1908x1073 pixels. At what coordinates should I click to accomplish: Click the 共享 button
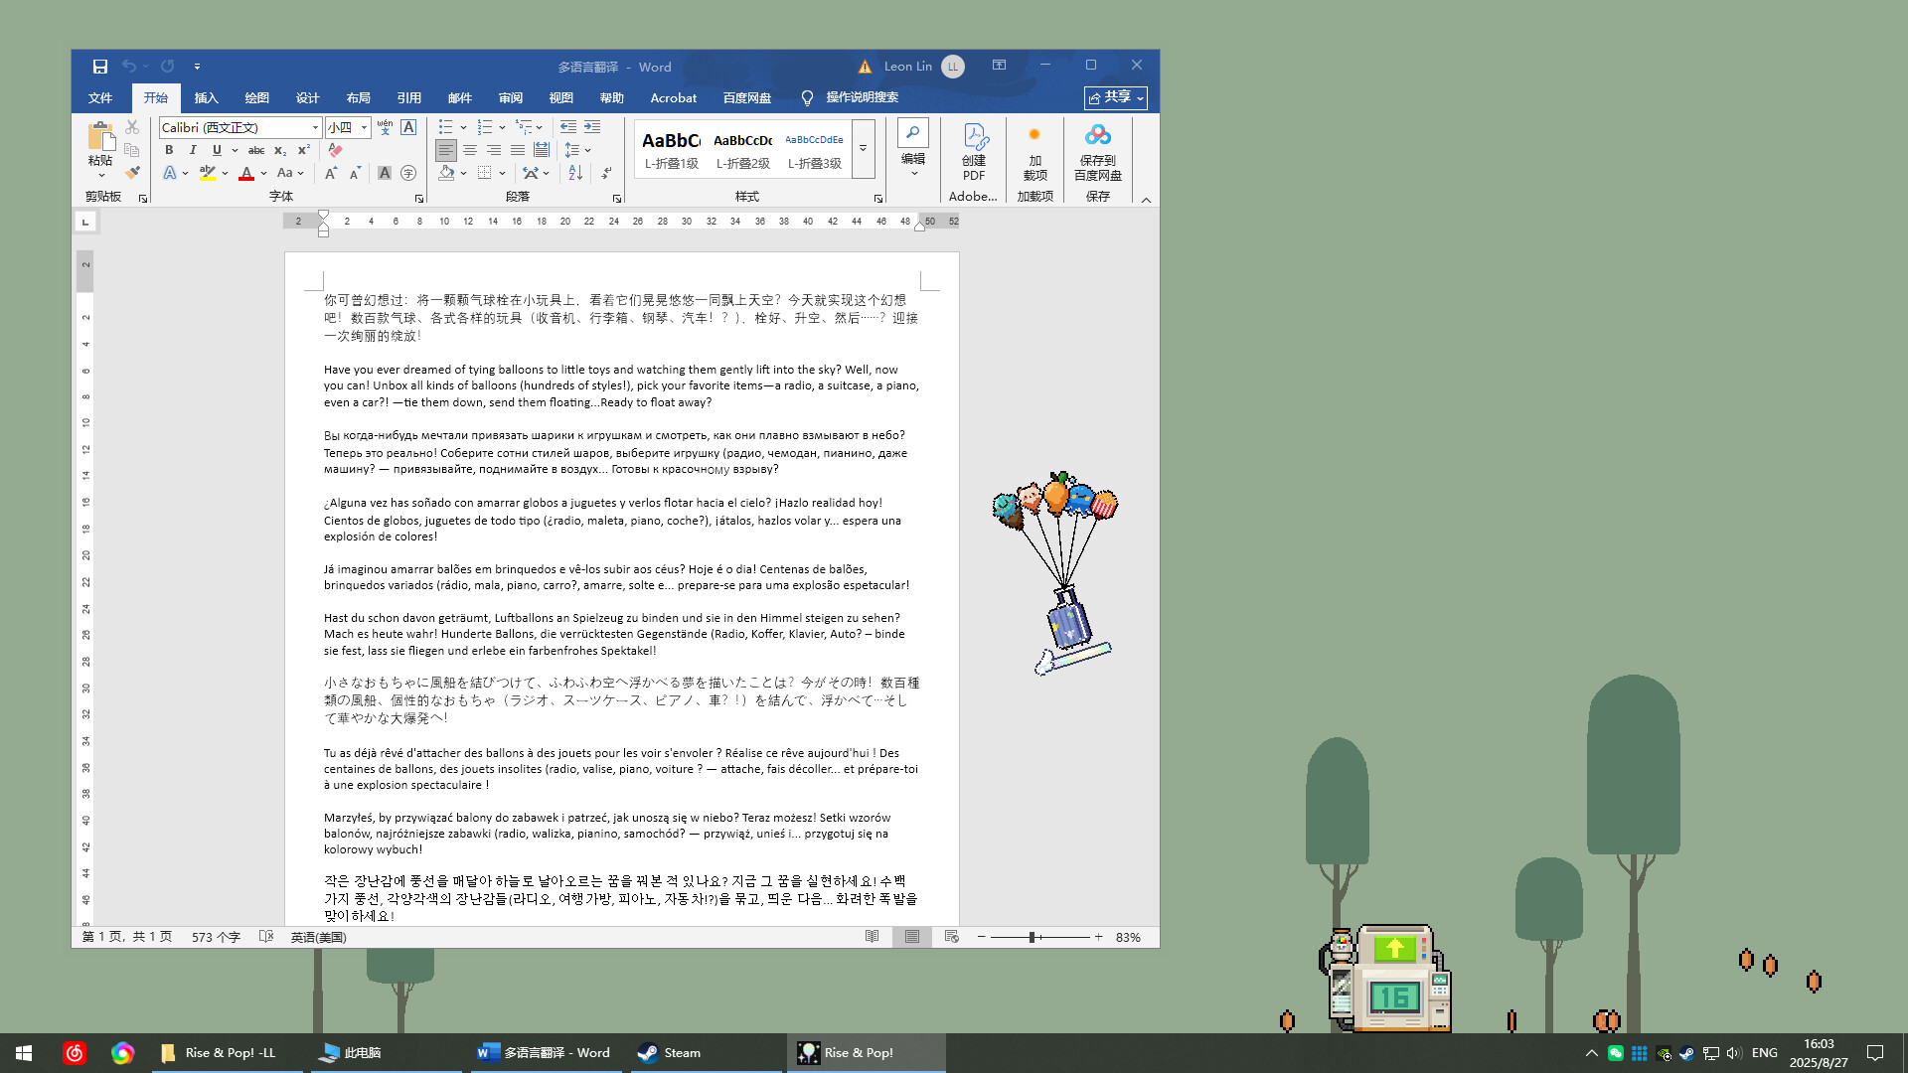[x=1115, y=97]
